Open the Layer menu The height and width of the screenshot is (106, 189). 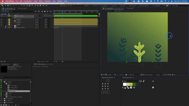pyautogui.click(x=35, y=1)
